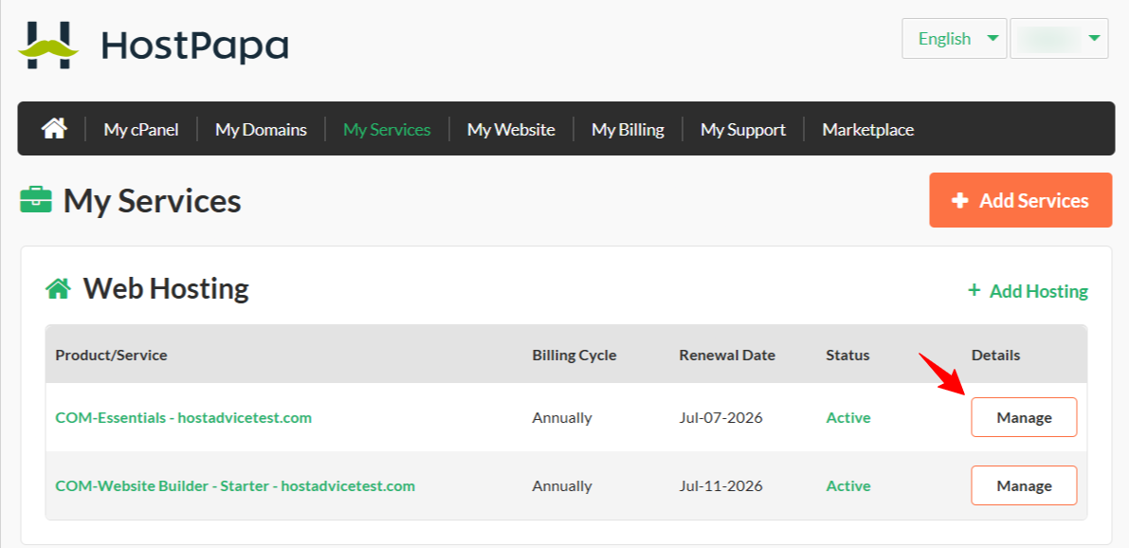Open COM-Essentials - hostadvicetest.com link
Image resolution: width=1129 pixels, height=548 pixels.
184,418
